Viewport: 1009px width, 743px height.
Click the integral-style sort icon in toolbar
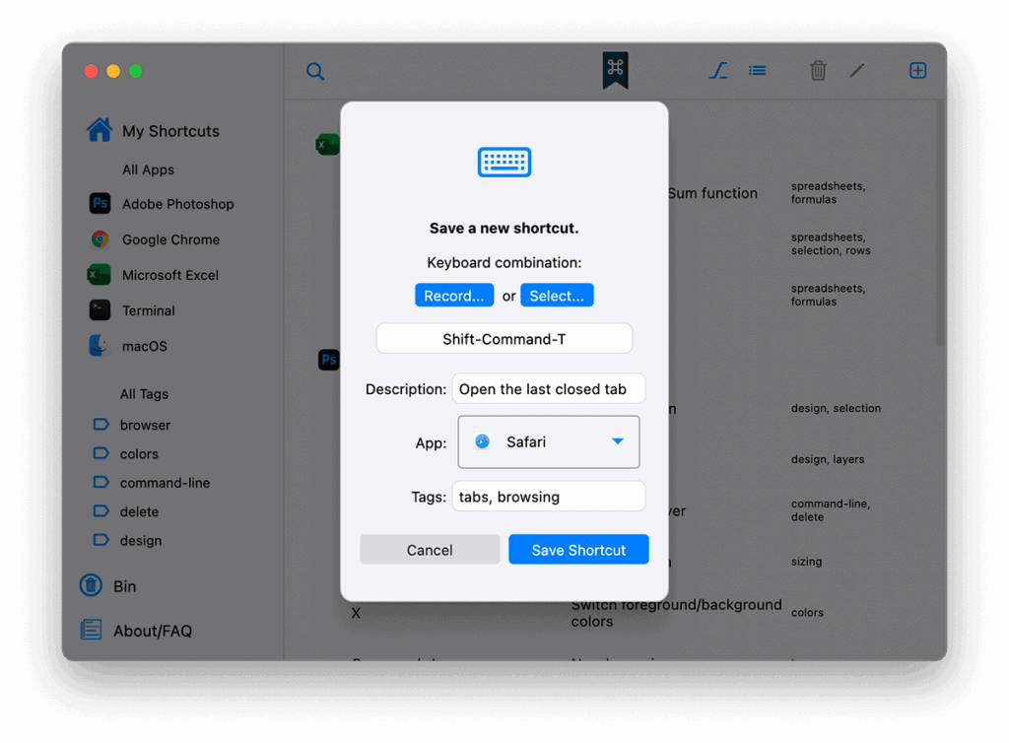(718, 70)
